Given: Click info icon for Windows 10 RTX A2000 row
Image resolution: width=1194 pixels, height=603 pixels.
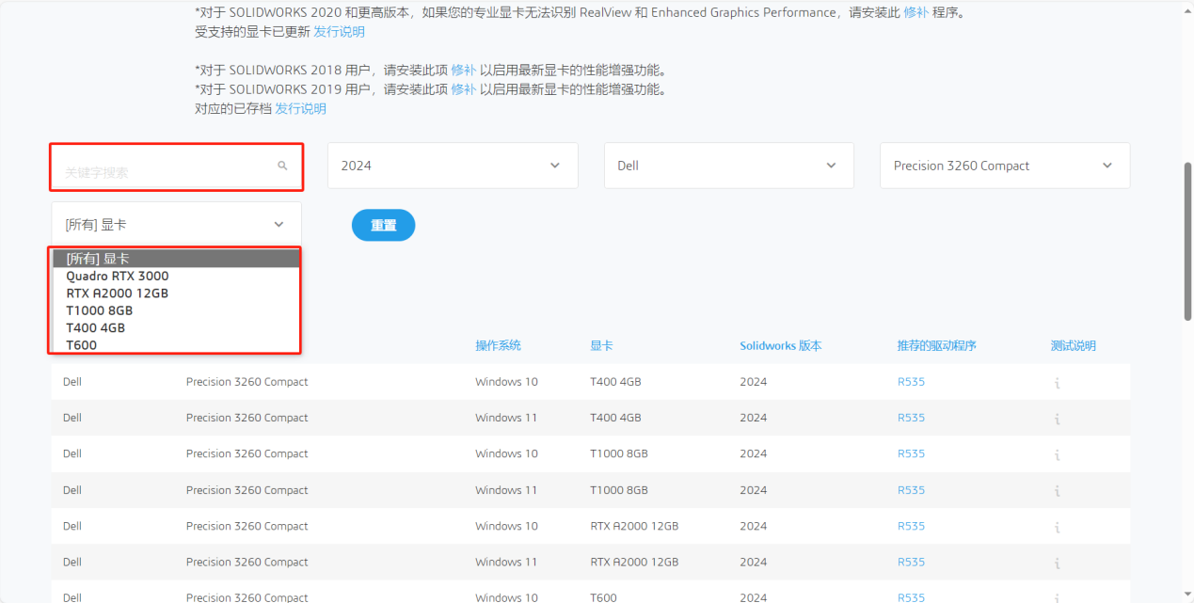Looking at the screenshot, I should (x=1056, y=526).
